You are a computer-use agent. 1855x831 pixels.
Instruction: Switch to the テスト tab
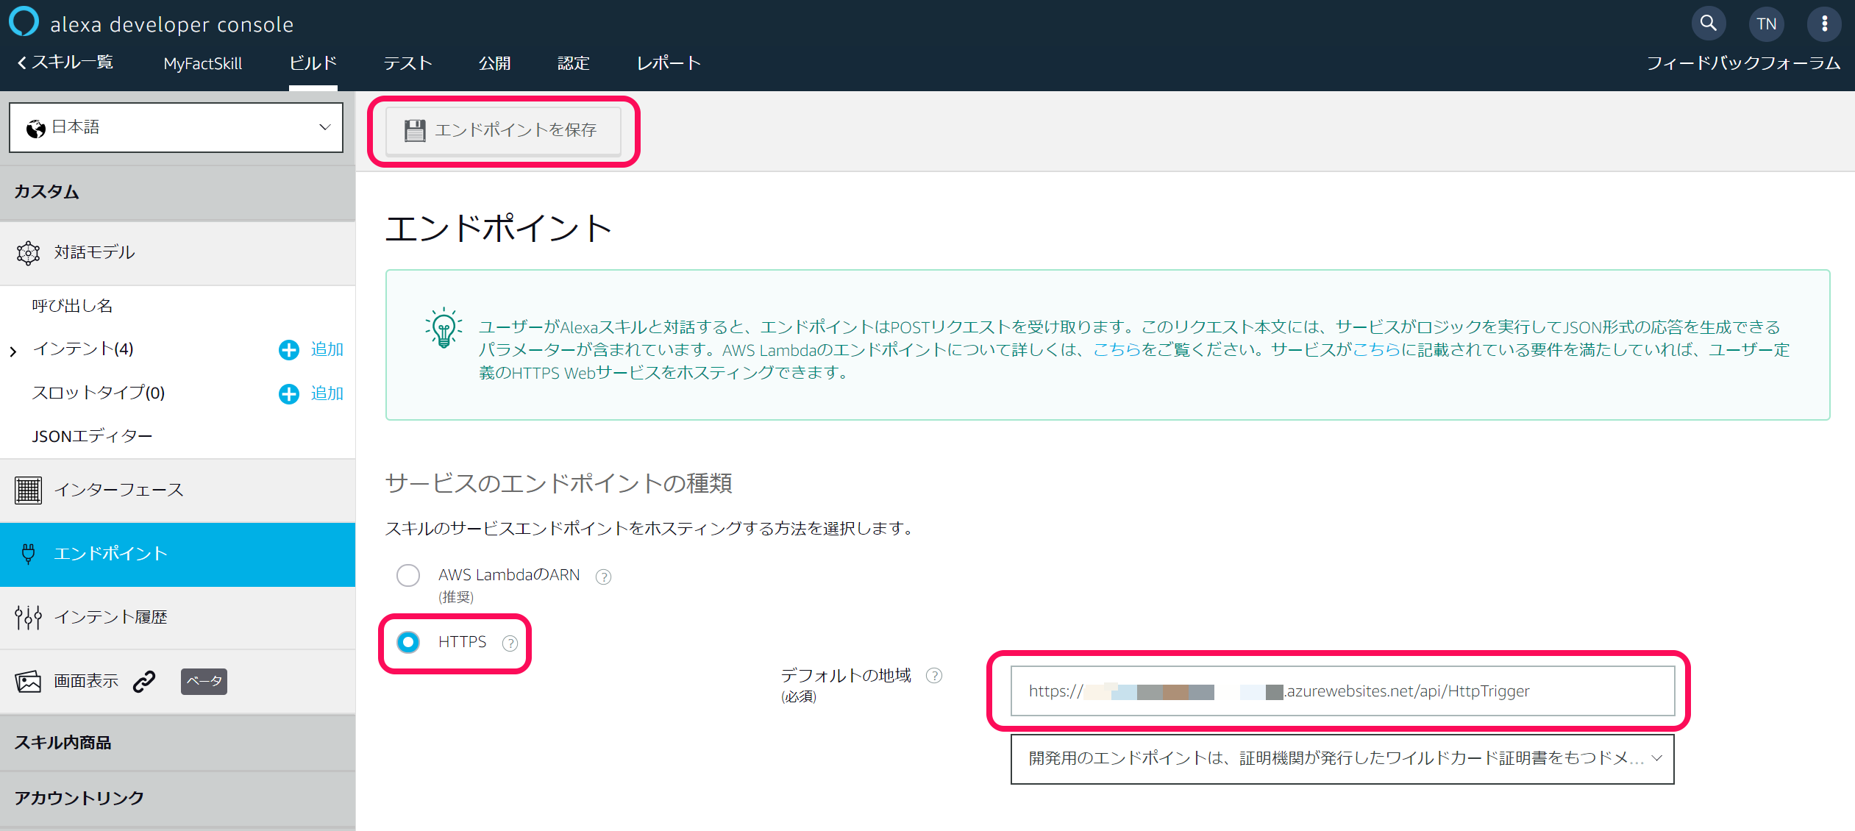[407, 63]
